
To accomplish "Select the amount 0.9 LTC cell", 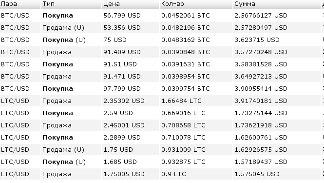I will 196,174.
